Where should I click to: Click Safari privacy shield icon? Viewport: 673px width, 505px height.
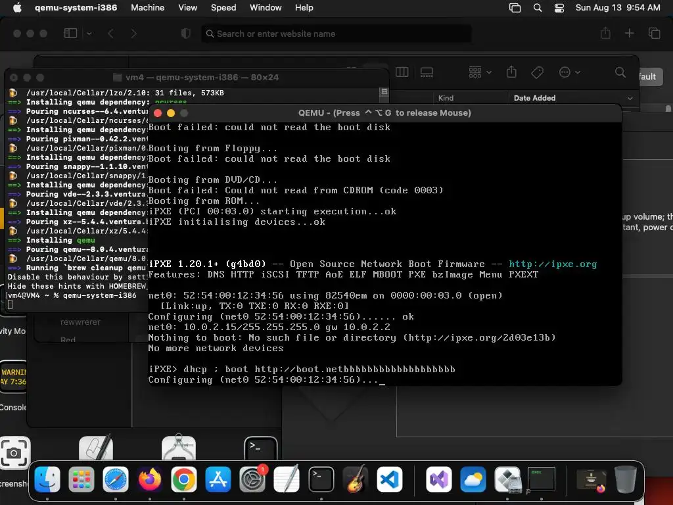[x=186, y=34]
